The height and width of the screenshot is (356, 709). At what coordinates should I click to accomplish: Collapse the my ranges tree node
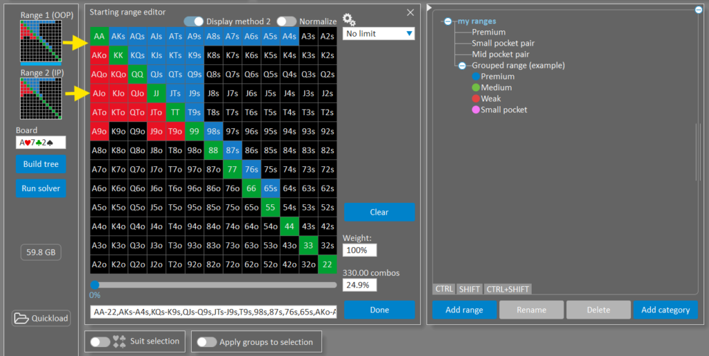tap(448, 21)
